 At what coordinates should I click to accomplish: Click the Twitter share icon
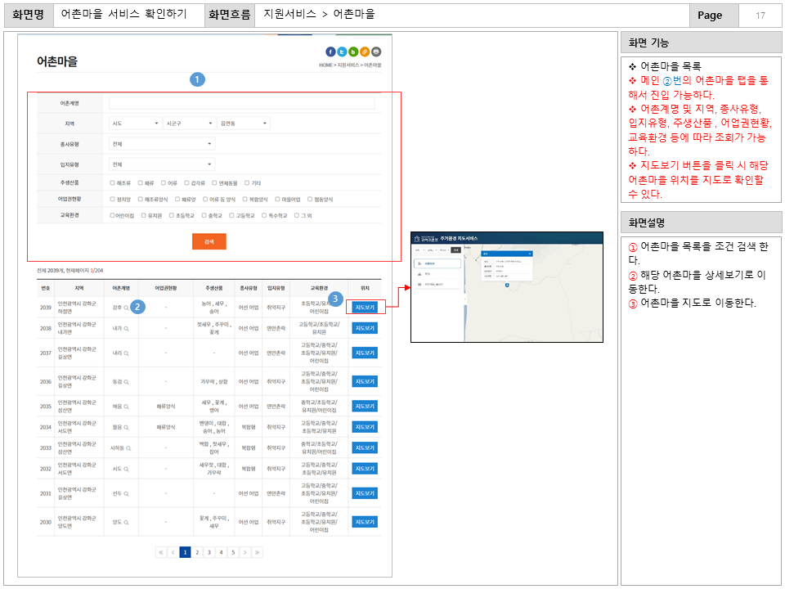click(342, 52)
